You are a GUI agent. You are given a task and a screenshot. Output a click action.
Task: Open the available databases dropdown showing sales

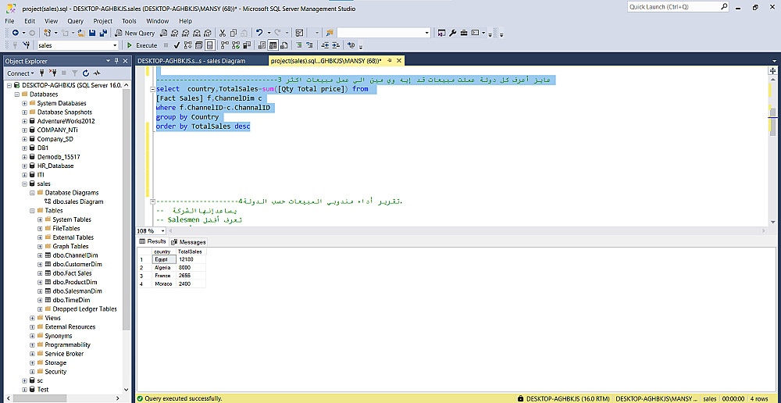114,45
